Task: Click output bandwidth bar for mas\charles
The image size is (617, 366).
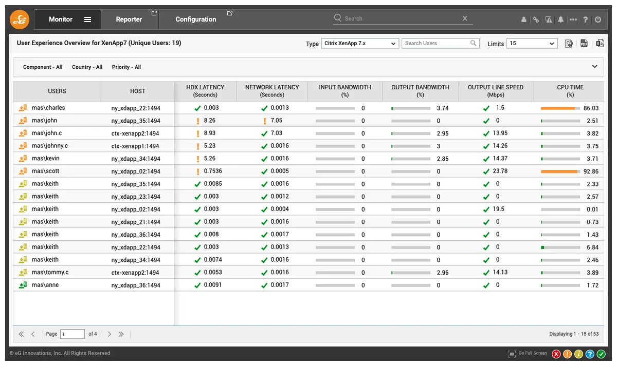Action: (x=411, y=108)
